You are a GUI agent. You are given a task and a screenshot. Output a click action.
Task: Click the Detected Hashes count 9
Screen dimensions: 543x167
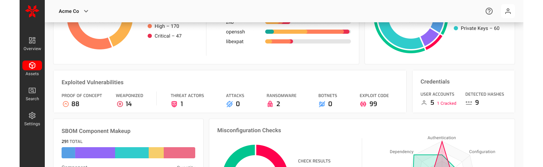[477, 103]
